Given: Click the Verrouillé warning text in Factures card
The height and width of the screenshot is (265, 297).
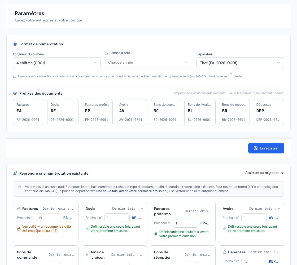Looking at the screenshot, I should [46, 229].
